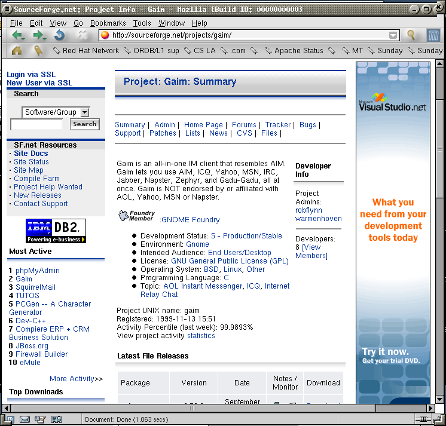
Task: Open the Compile Farm link
Action: pyautogui.click(x=36, y=179)
